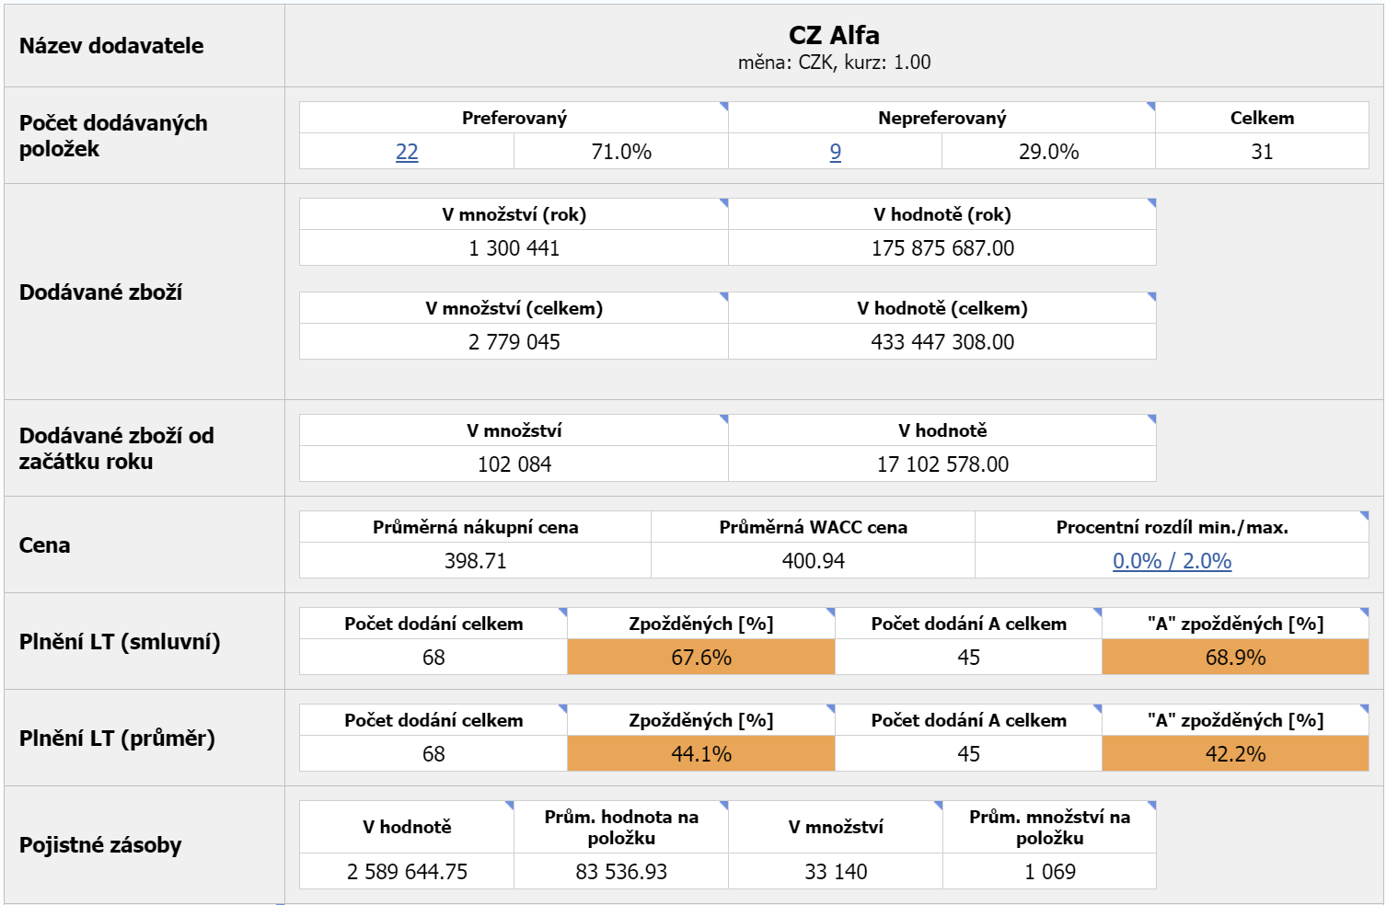Click the corner marker on Procentní rozdíl min./max.
1386x905 pixels.
1364,516
